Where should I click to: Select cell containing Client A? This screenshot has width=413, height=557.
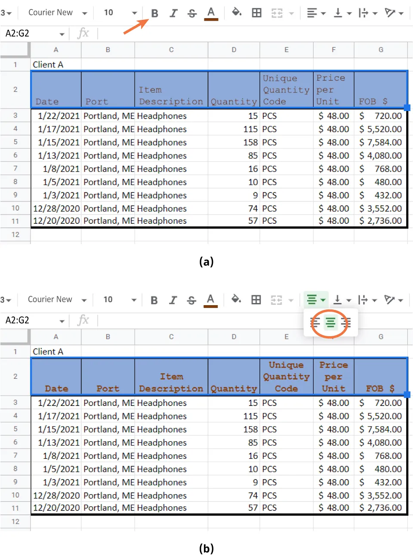click(x=48, y=64)
